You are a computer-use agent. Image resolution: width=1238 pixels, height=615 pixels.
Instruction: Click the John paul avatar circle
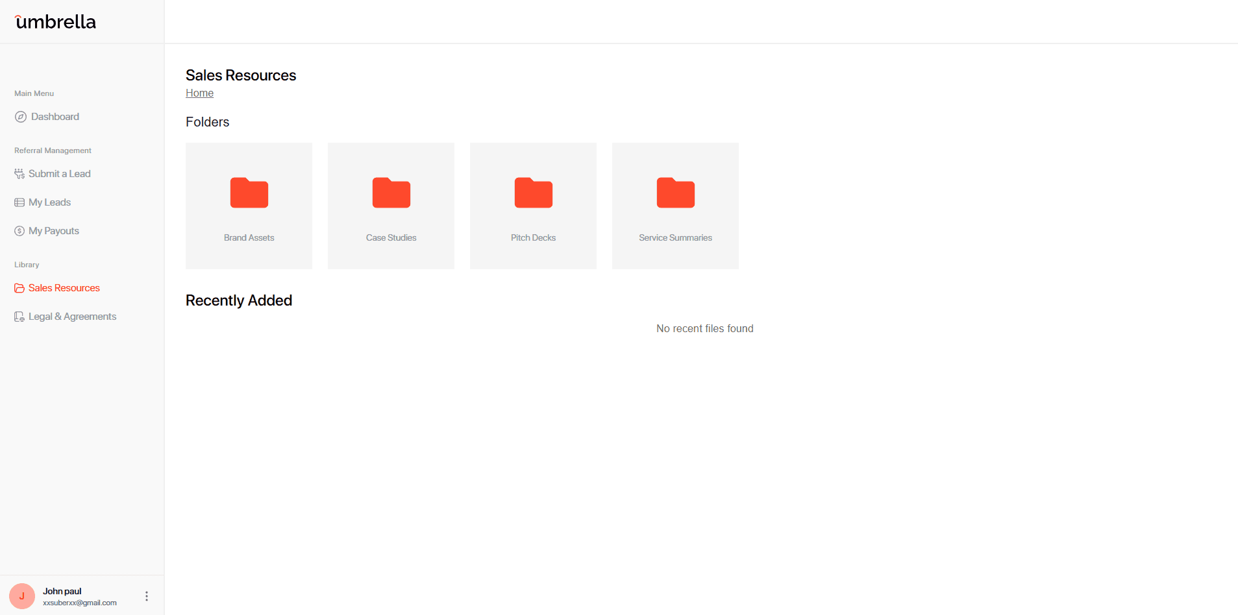tap(22, 596)
